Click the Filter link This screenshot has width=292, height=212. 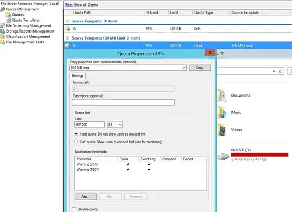pos(69,5)
